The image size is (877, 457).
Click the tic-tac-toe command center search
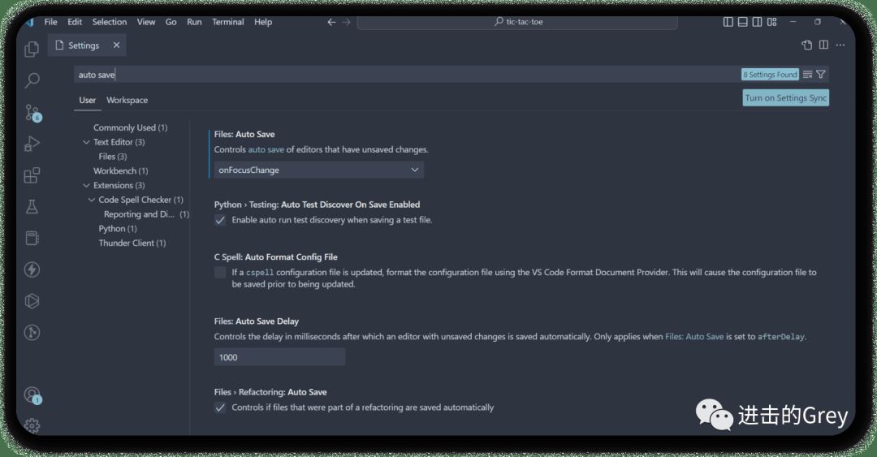pos(517,22)
